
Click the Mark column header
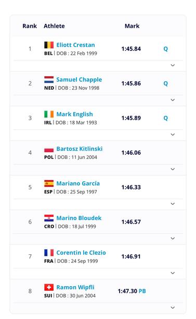[132, 26]
